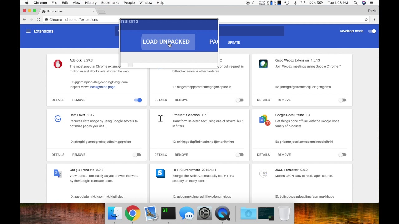Enable the Data Saver toggle

tap(137, 155)
